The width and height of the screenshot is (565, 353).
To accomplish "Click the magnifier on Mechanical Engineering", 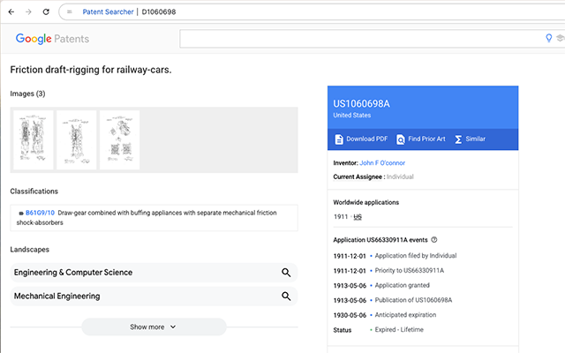I will click(286, 297).
